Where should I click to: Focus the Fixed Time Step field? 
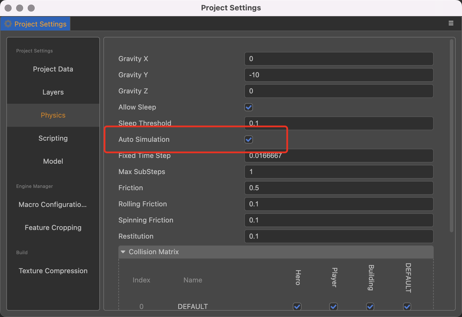(339, 156)
